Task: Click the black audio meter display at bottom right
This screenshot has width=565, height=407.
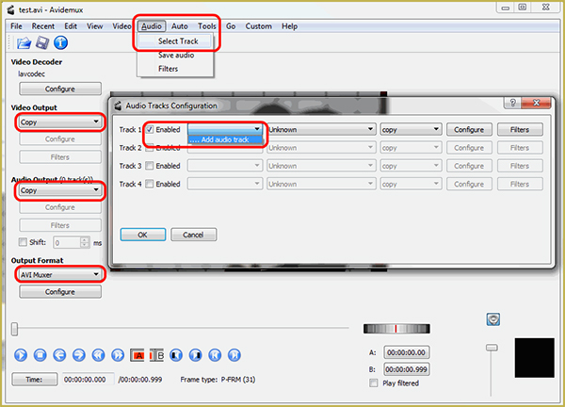Action: 534,358
